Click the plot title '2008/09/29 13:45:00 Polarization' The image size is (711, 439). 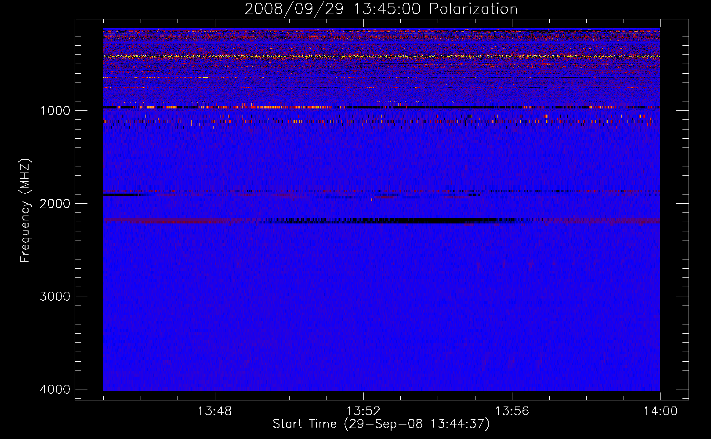point(381,9)
